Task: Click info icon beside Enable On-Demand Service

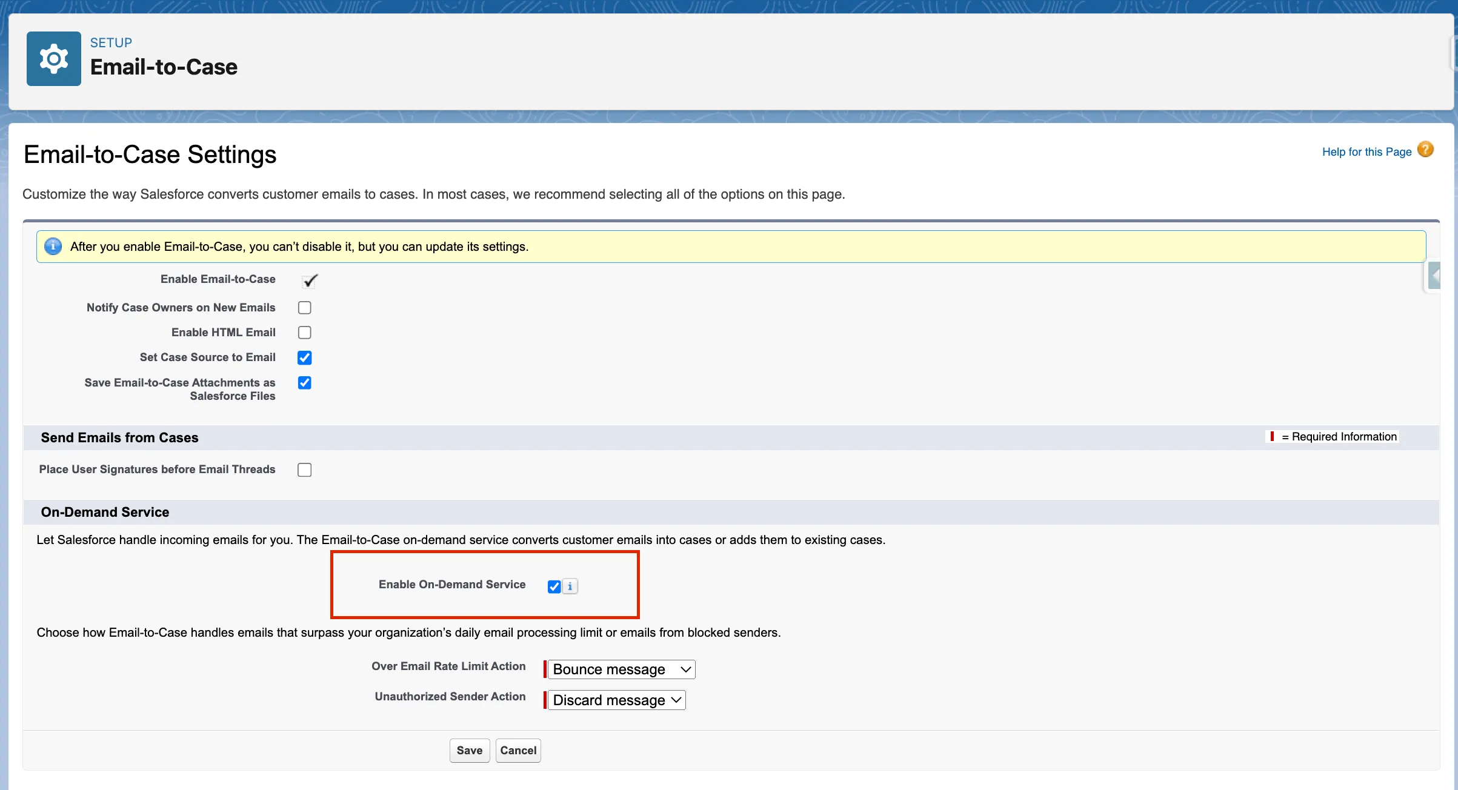Action: pyautogui.click(x=570, y=586)
